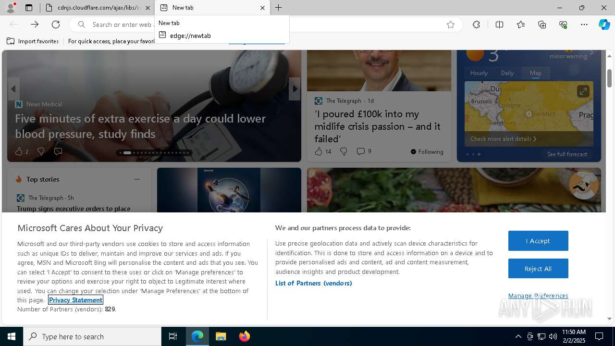Open the Windows Start menu

12,336
